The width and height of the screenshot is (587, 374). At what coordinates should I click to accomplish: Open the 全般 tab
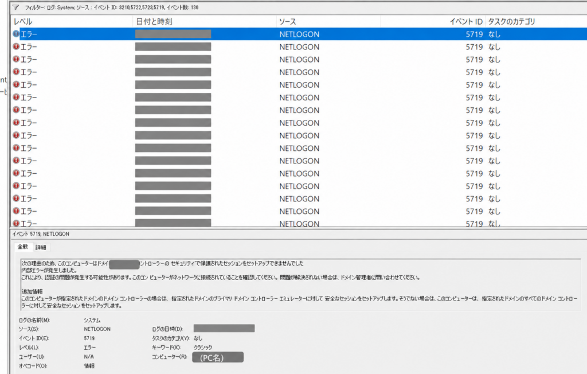[23, 247]
